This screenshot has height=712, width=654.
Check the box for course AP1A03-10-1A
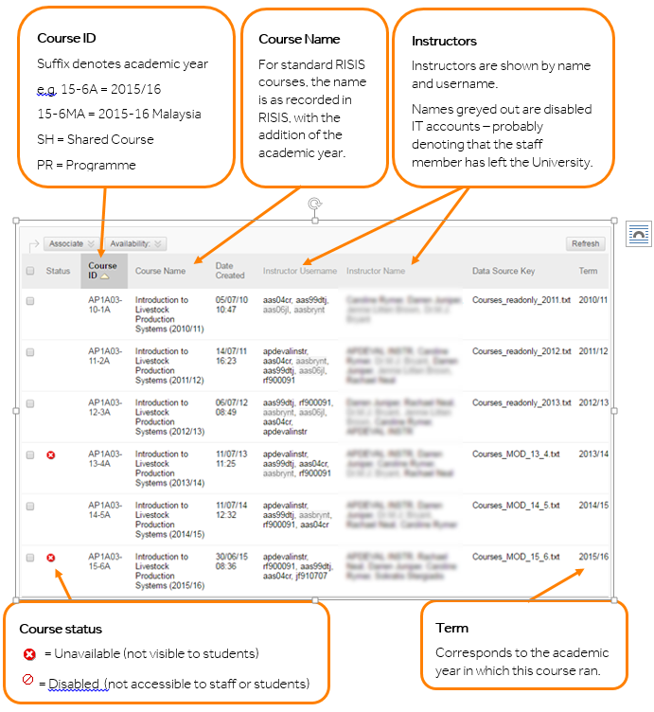click(30, 301)
